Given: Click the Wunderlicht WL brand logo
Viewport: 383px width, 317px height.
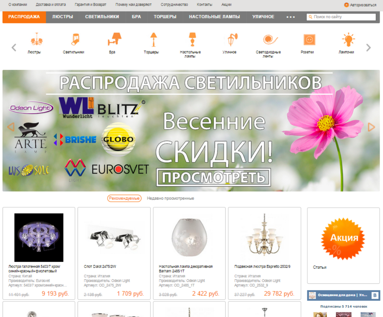Looking at the screenshot, I should point(77,108).
